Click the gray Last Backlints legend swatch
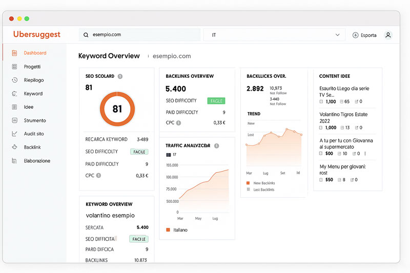Screen dimensions: 410x273 [x=248, y=190]
